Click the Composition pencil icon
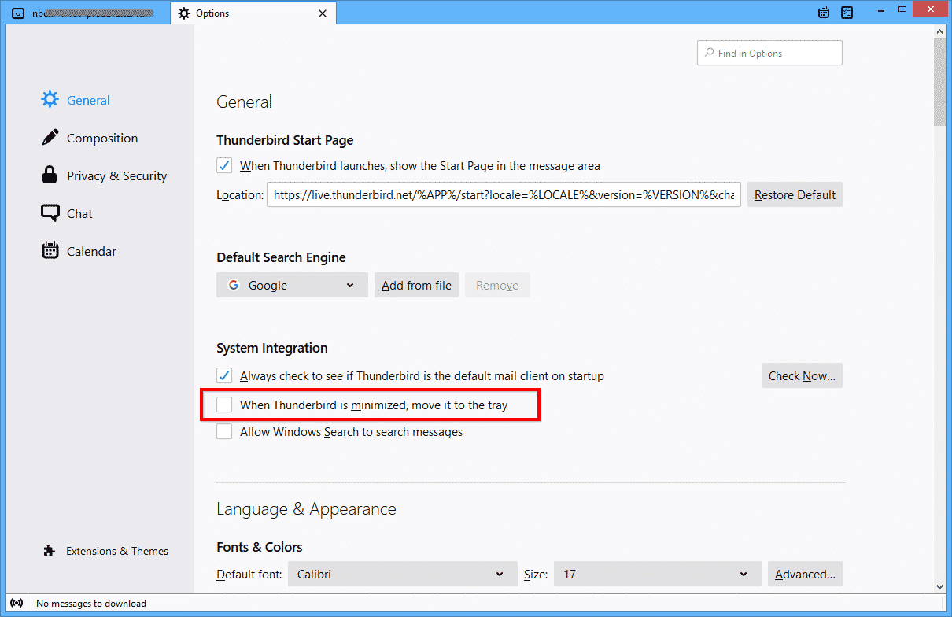 (50, 137)
